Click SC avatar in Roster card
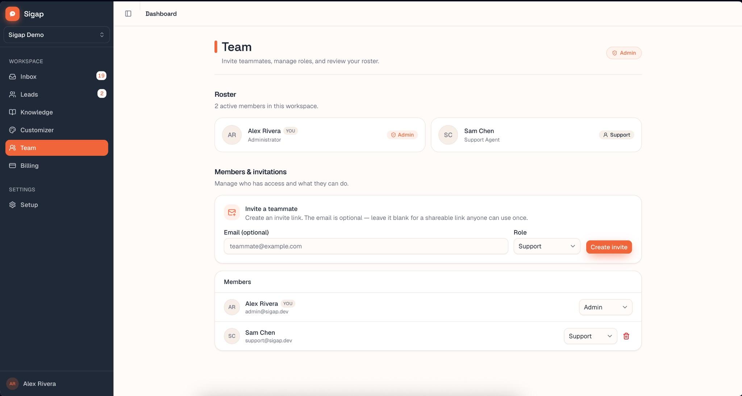The width and height of the screenshot is (742, 396). 448,135
